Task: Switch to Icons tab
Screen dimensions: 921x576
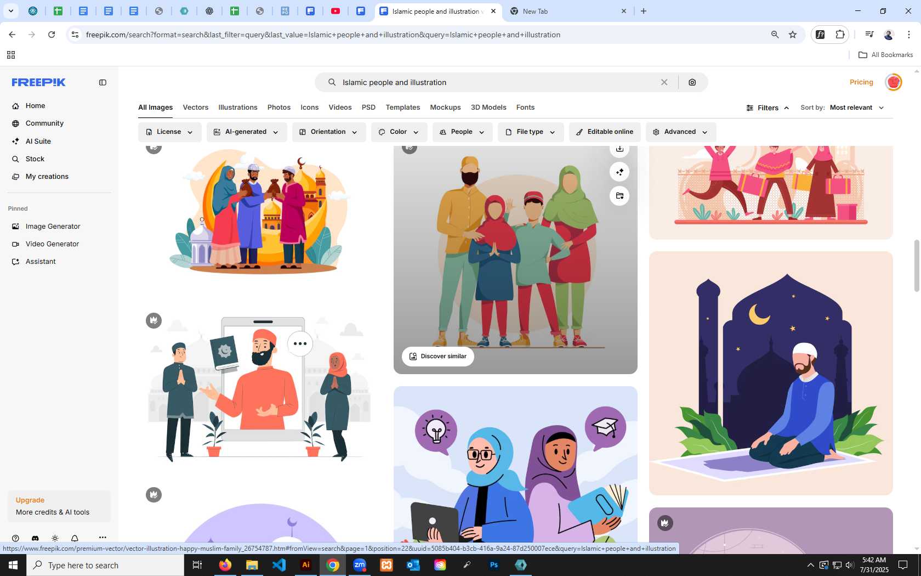Action: pos(309,108)
